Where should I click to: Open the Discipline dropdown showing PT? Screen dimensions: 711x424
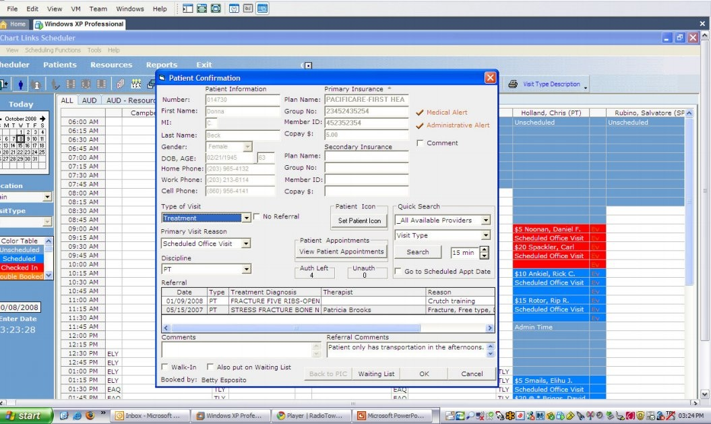coord(246,269)
